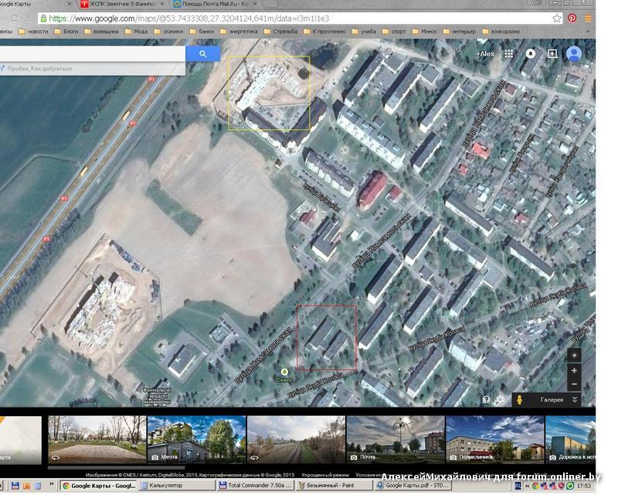Open the Google apps grid
This screenshot has width=618, height=495.
(x=509, y=53)
